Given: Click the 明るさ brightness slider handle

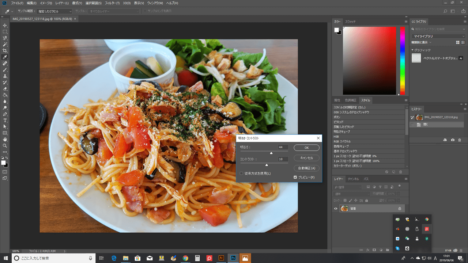Looking at the screenshot, I should (271, 153).
